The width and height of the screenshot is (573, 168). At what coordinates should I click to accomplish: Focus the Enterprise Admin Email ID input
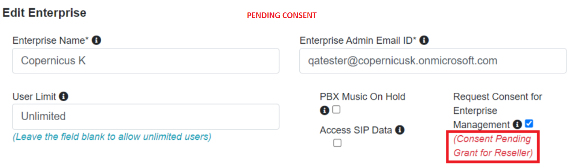[x=433, y=61]
